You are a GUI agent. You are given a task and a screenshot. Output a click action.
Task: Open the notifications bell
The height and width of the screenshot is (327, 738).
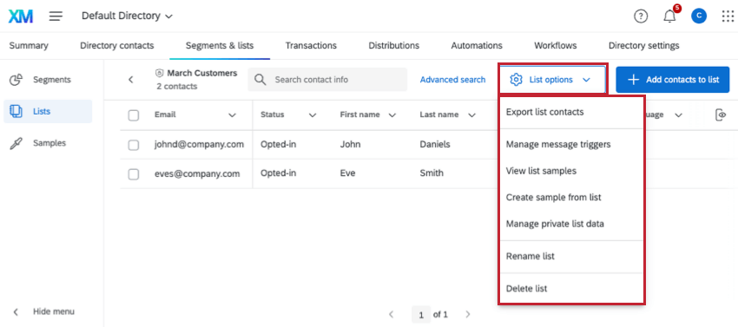tap(669, 16)
